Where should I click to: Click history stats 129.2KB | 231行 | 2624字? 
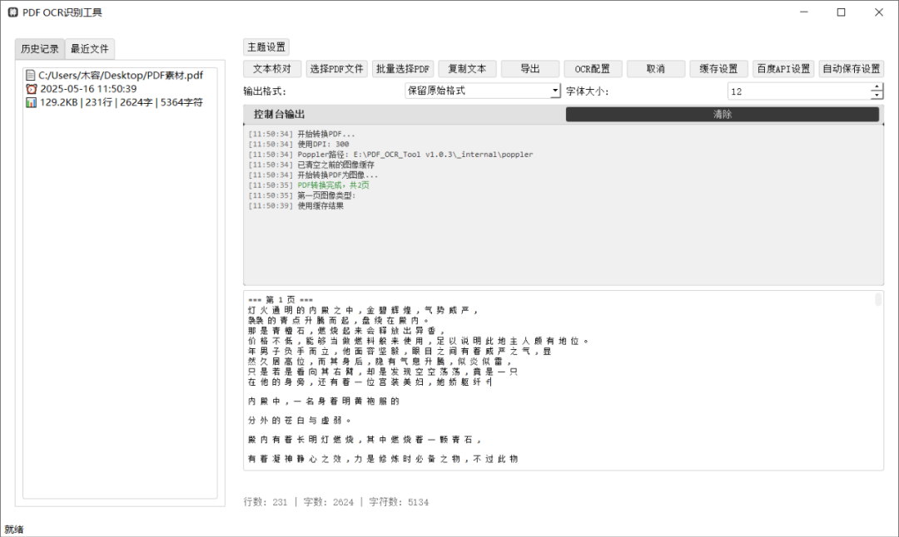point(121,102)
